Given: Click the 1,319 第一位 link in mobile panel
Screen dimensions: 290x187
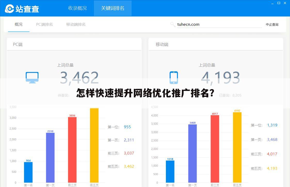Looking at the screenshot, I should point(272,125).
